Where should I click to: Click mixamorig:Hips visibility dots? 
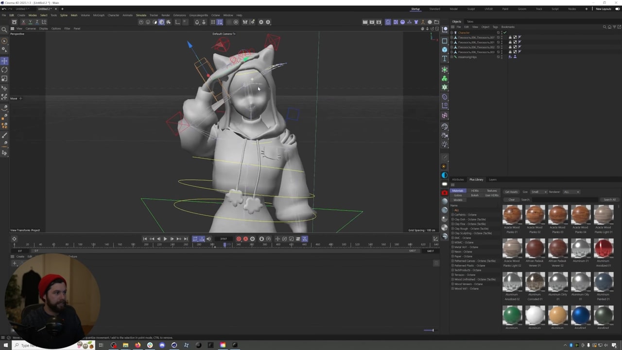pyautogui.click(x=501, y=57)
